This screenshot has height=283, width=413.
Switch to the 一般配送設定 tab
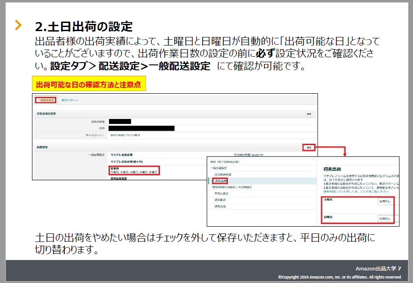coord(45,100)
